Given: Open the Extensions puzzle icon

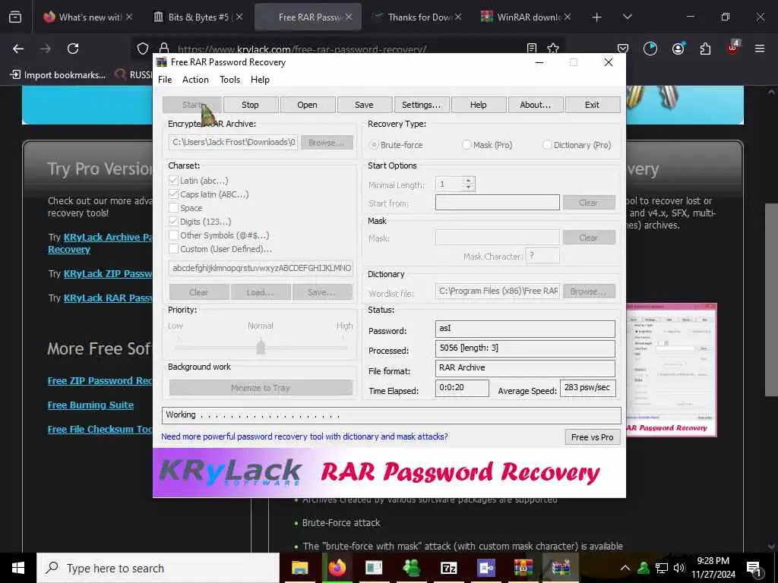Looking at the screenshot, I should pyautogui.click(x=705, y=49).
